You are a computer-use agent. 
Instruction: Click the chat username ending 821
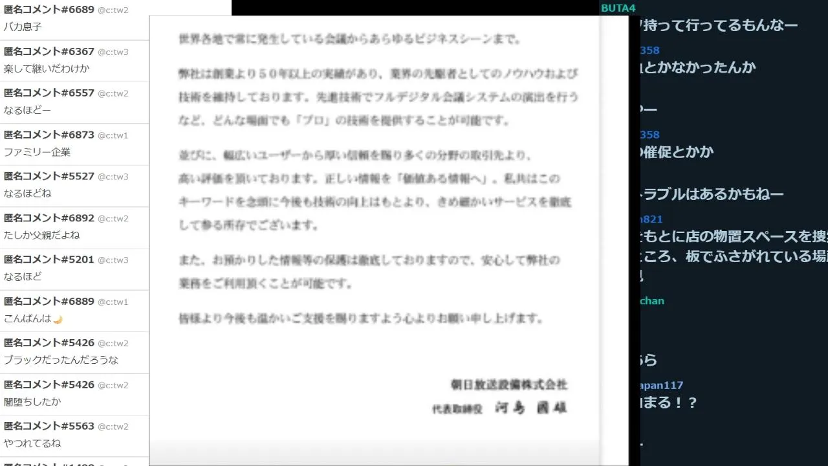651,219
